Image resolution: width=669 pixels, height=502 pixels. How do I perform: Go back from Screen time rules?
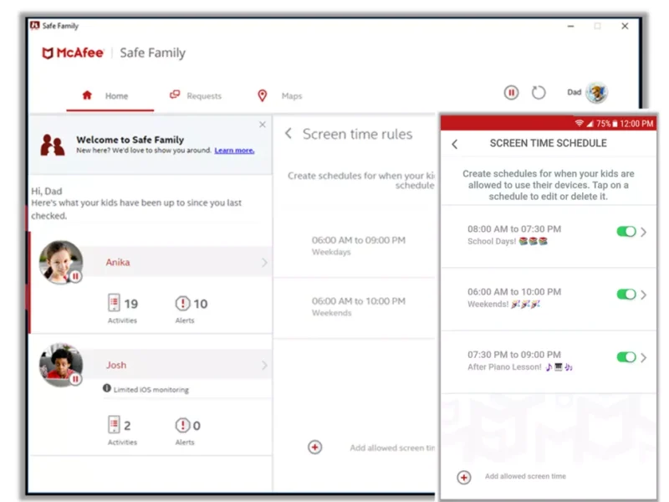point(289,134)
